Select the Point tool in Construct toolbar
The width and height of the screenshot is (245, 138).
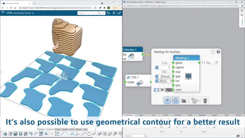[52, 134]
